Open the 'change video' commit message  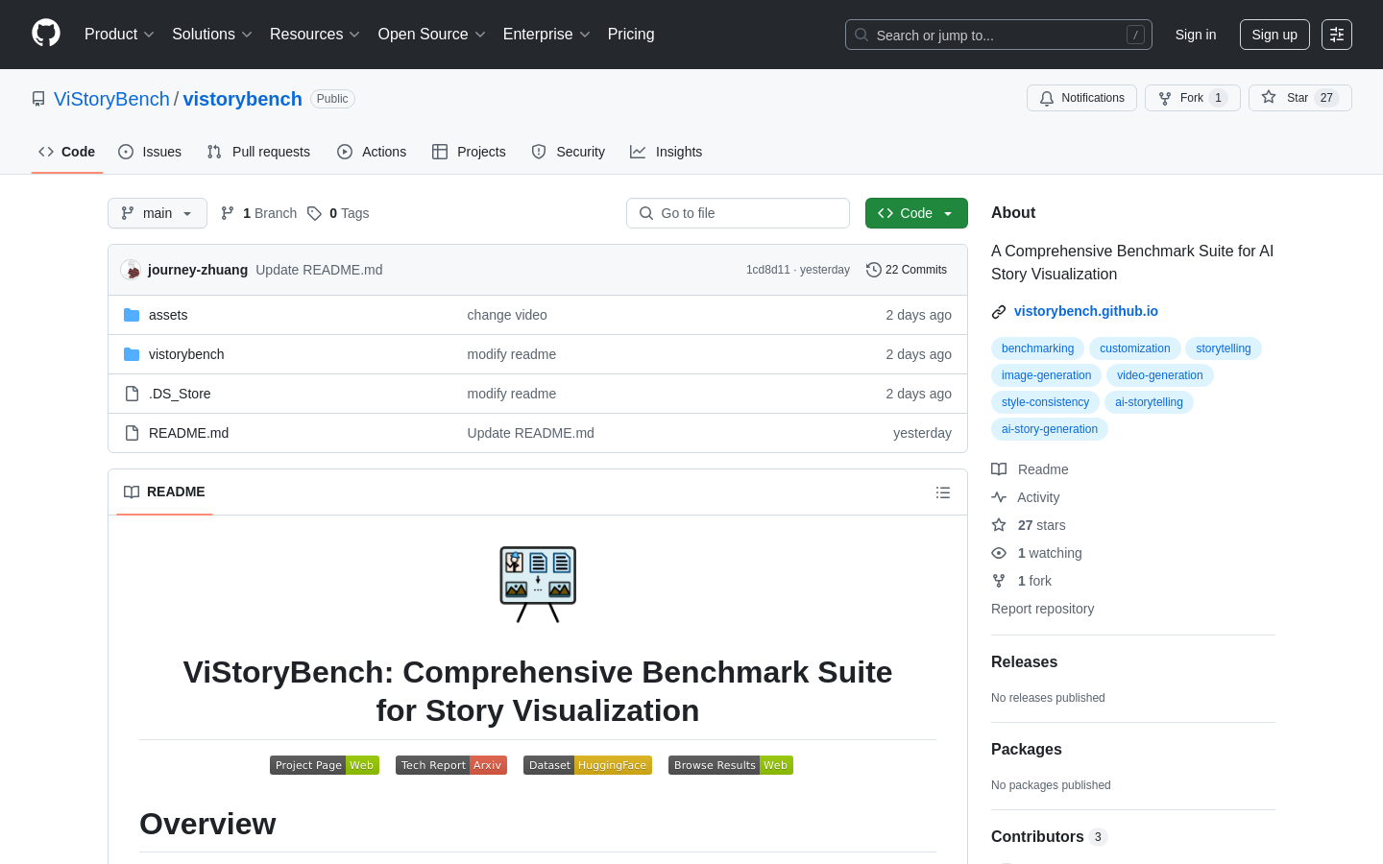pos(507,315)
